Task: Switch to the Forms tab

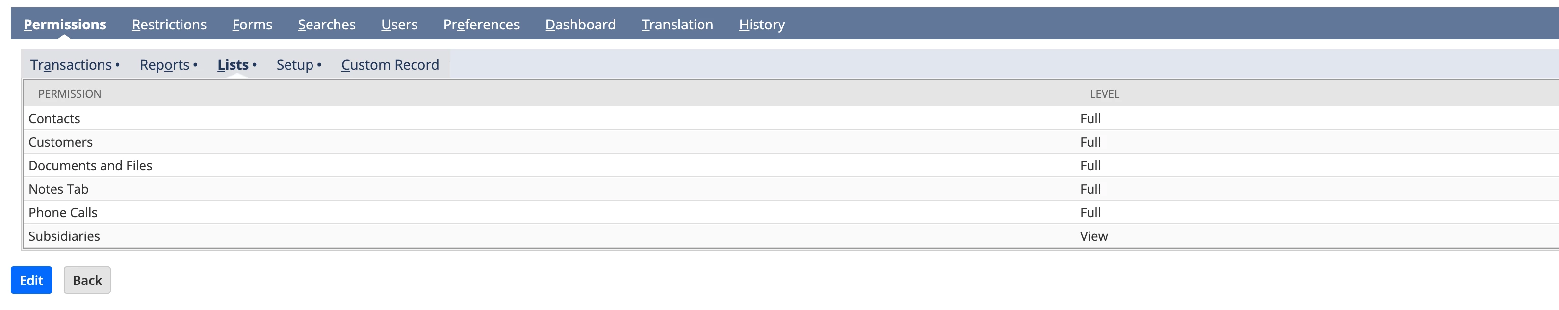Action: pos(252,24)
